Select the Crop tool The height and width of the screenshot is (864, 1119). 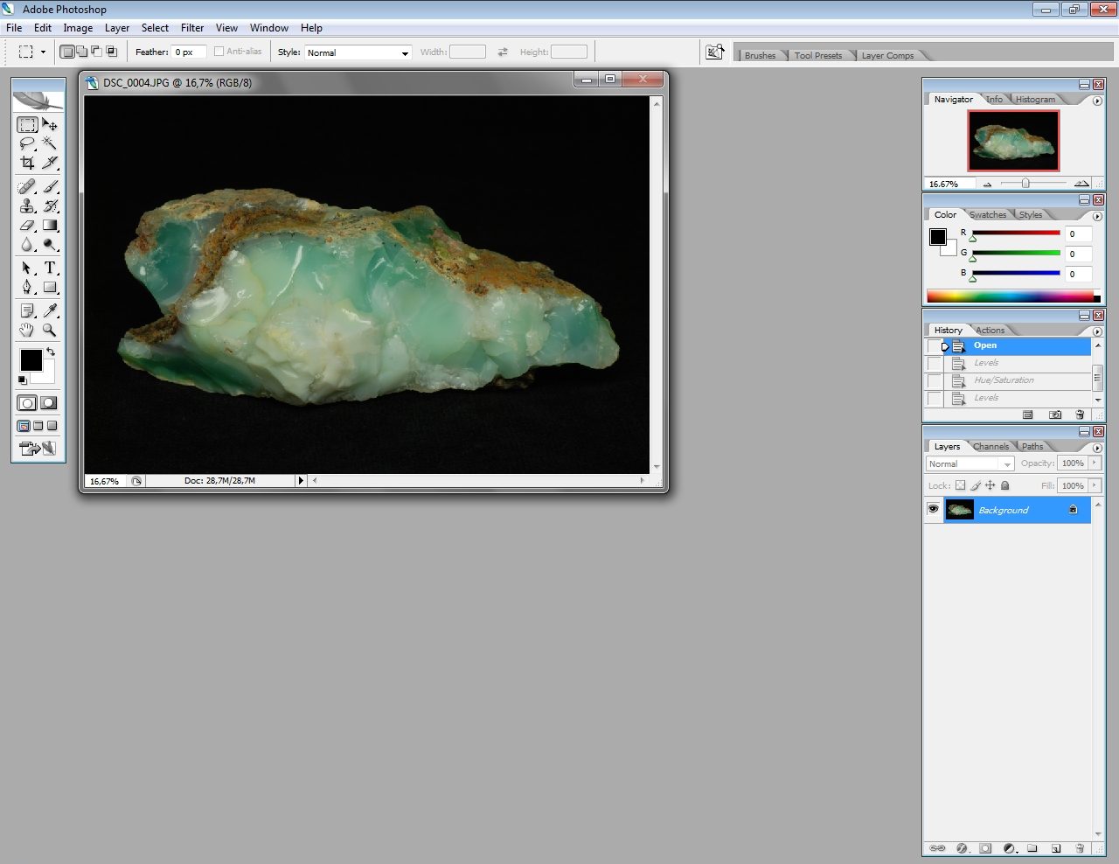[x=27, y=163]
